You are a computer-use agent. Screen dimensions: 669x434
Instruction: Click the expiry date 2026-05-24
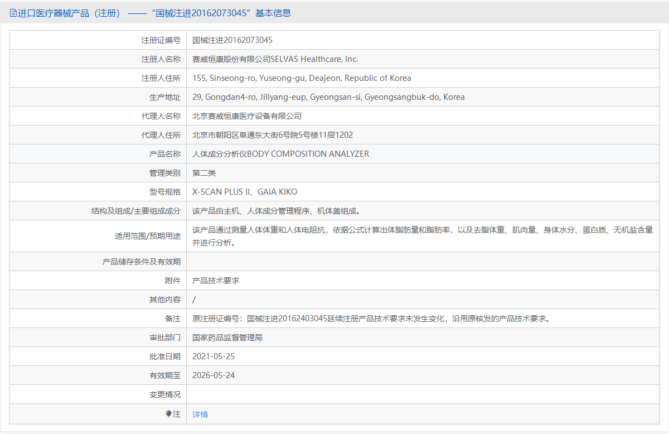[x=214, y=375]
